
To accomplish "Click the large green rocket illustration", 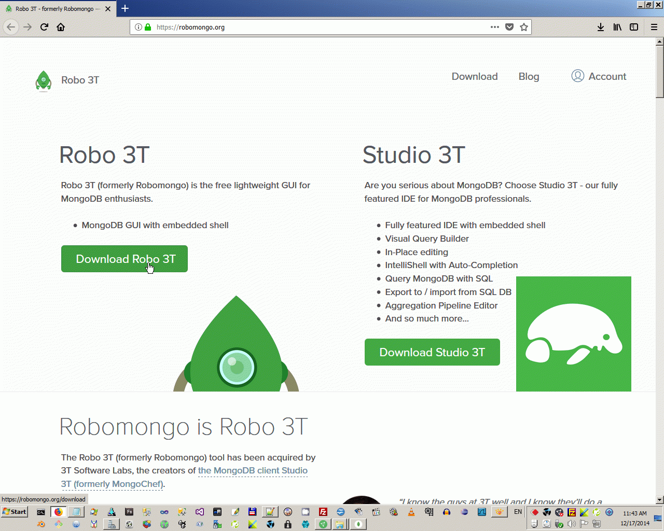I will coord(236,344).
